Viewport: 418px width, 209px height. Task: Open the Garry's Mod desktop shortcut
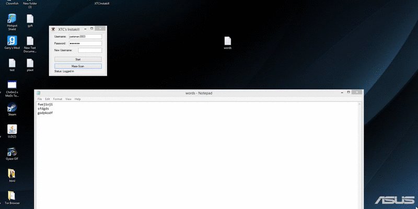12,43
